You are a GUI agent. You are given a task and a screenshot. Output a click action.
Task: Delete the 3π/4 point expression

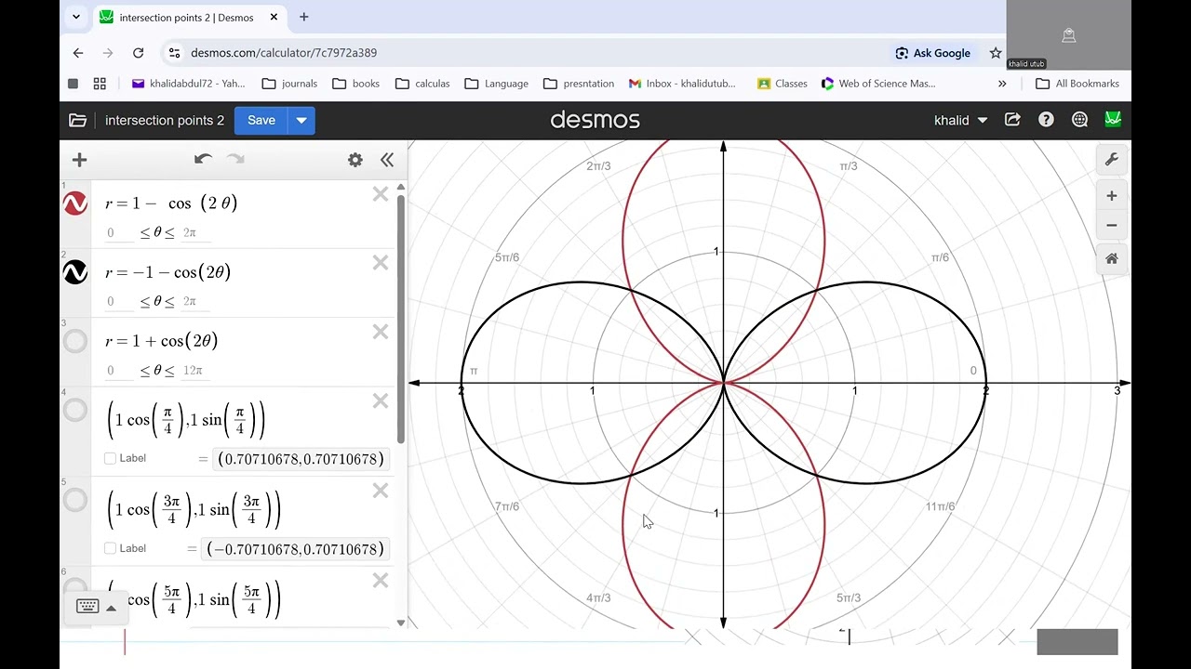[381, 491]
